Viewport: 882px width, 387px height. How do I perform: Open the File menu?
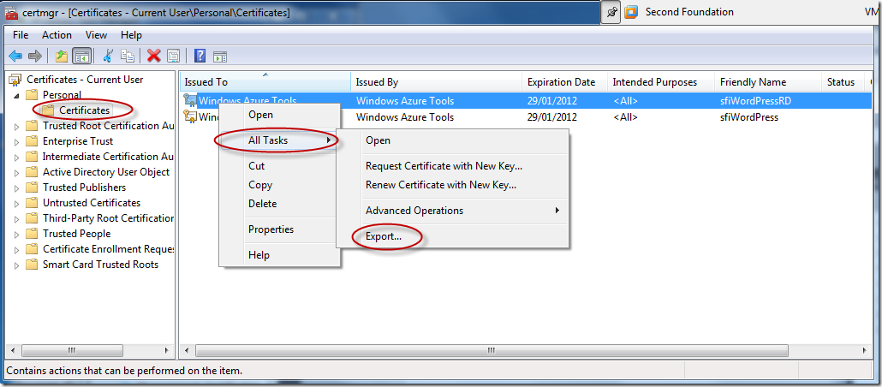tap(21, 35)
